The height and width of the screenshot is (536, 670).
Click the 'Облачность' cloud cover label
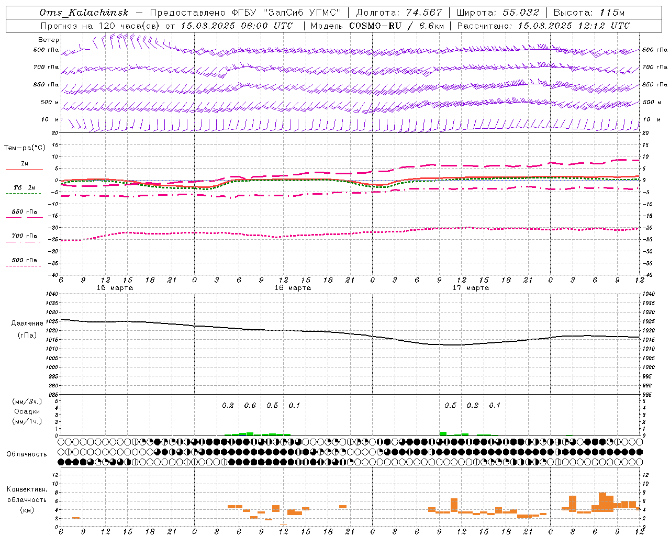tap(27, 454)
